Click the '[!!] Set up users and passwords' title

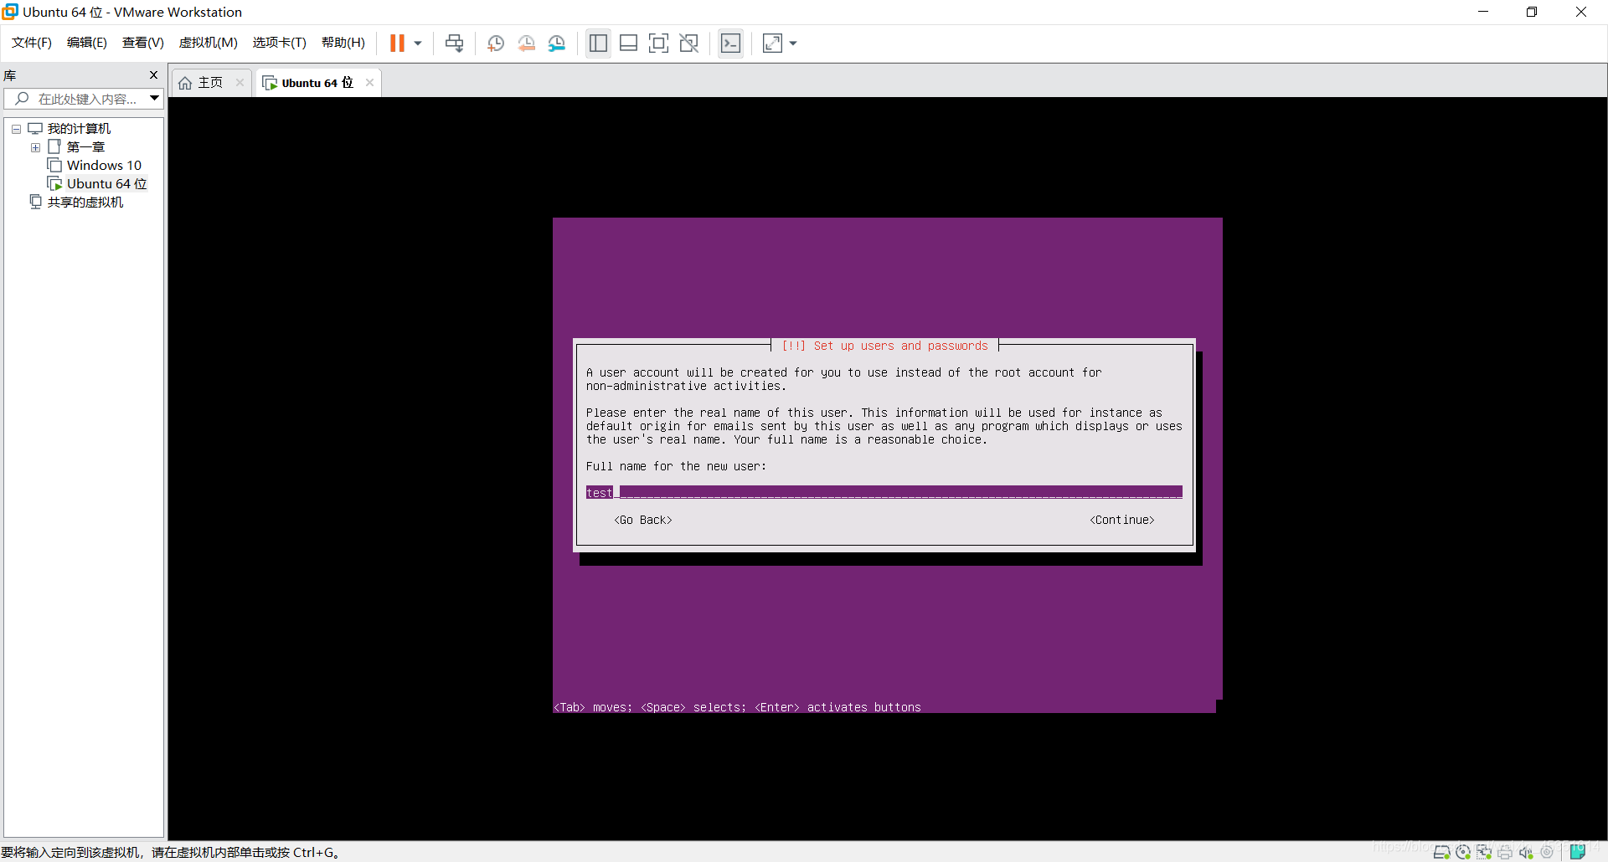pyautogui.click(x=884, y=346)
